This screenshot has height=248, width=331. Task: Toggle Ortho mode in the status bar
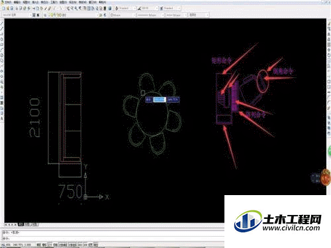[x=50, y=245]
